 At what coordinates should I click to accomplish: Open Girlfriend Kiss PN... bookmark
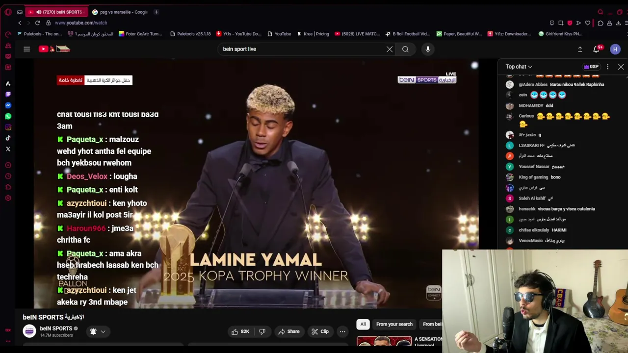pyautogui.click(x=560, y=34)
